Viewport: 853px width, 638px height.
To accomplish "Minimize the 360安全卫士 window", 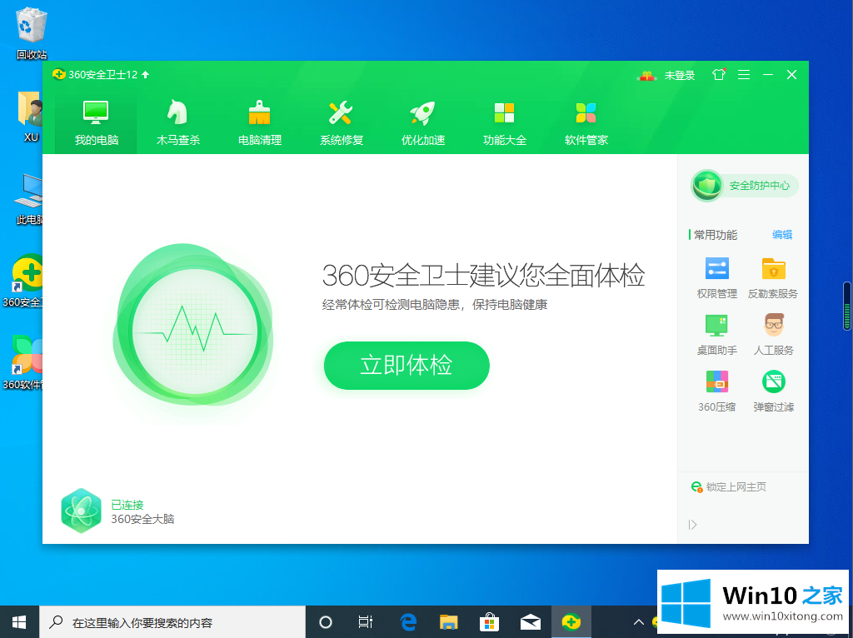I will point(767,74).
